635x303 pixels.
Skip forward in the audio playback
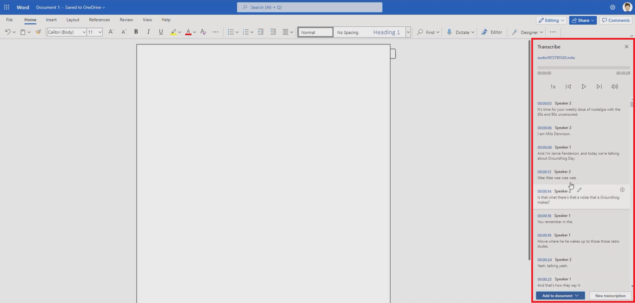[599, 87]
